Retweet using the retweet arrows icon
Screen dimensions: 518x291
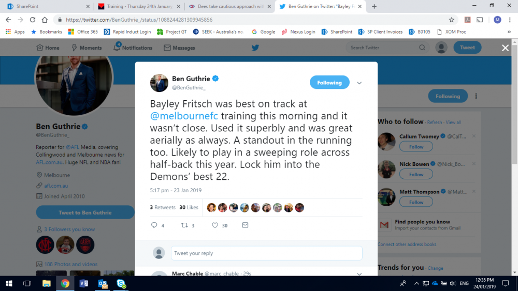[184, 225]
